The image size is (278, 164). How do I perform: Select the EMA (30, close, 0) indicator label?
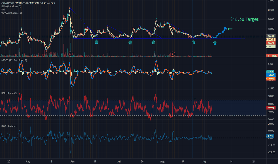pyautogui.click(x=11, y=6)
